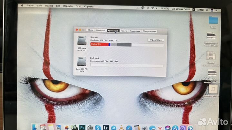
Task: Click the text Свободно 52,6 ГБ из 119,82 ГБ
Action: point(103,40)
